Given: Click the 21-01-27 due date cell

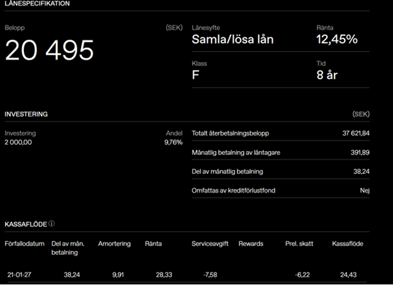Looking at the screenshot, I should point(20,275).
